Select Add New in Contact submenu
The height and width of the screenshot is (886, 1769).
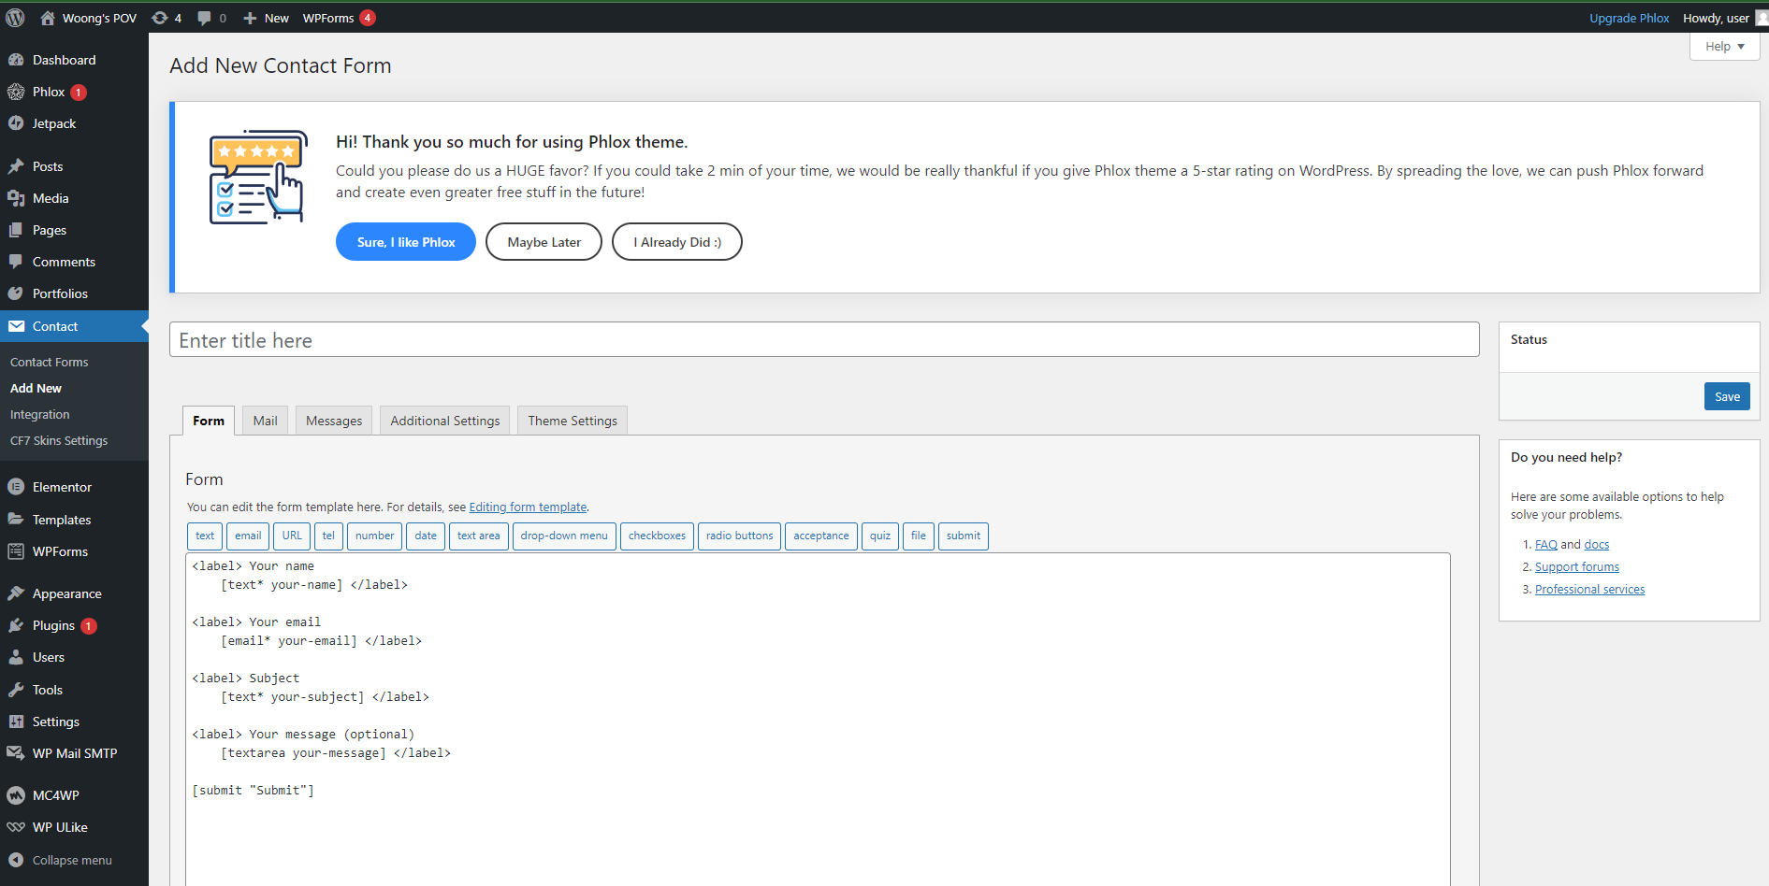pos(36,388)
